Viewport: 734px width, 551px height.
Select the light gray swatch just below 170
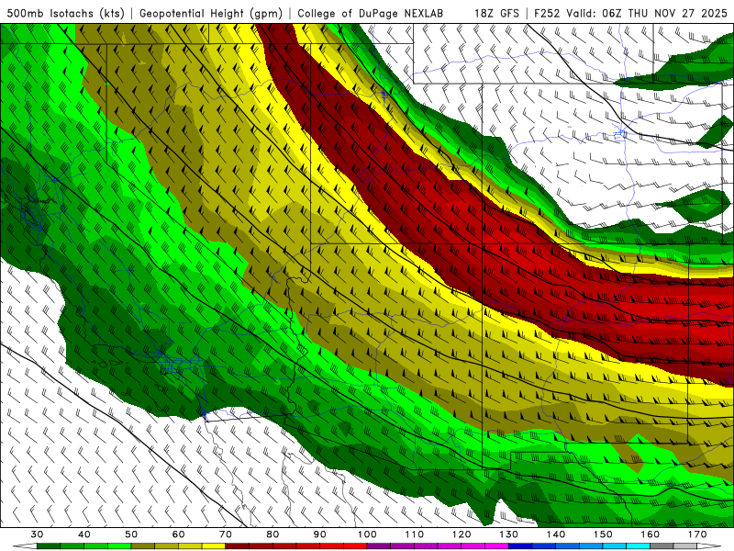685,546
